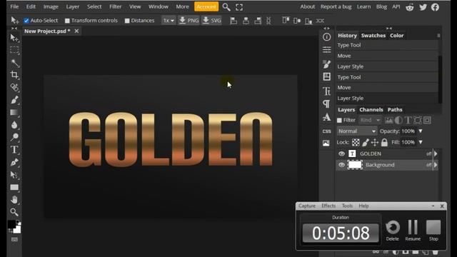Click Stop in the recorder window
Image resolution: width=457 pixels, height=257 pixels.
tap(433, 230)
